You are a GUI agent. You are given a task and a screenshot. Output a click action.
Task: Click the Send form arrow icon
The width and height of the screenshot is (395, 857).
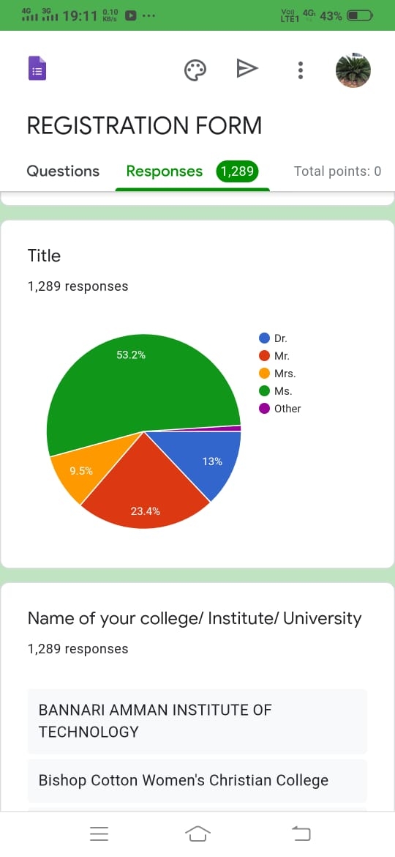coord(247,69)
